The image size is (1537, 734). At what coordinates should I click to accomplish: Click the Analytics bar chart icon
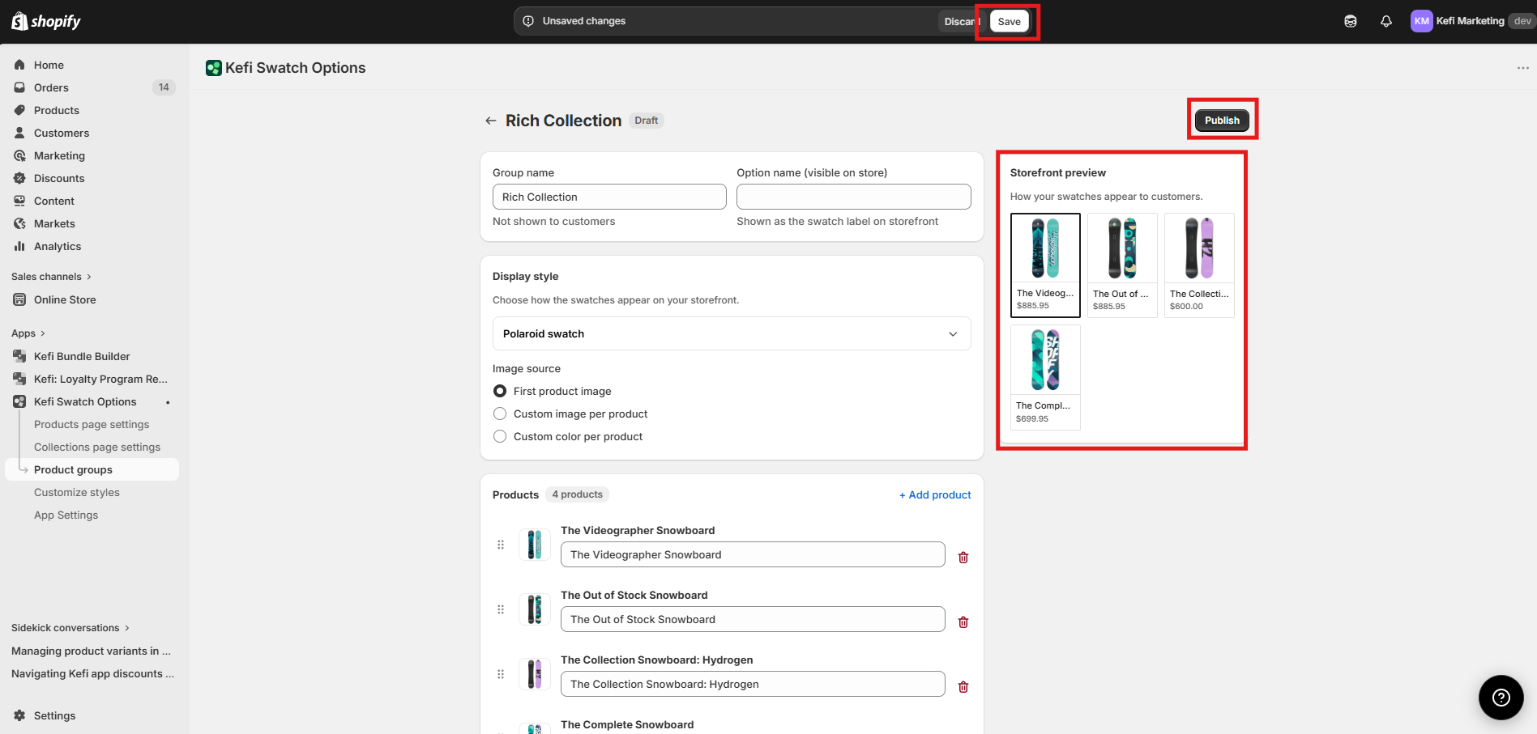19,246
